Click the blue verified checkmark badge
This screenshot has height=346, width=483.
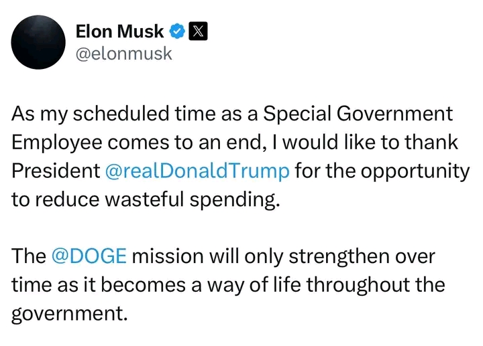(x=177, y=31)
